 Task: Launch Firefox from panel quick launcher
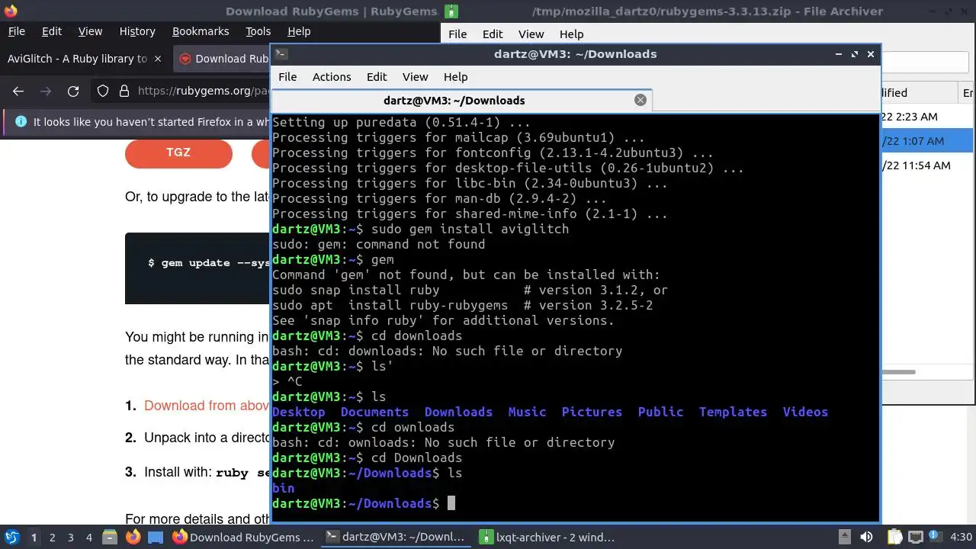pyautogui.click(x=133, y=537)
